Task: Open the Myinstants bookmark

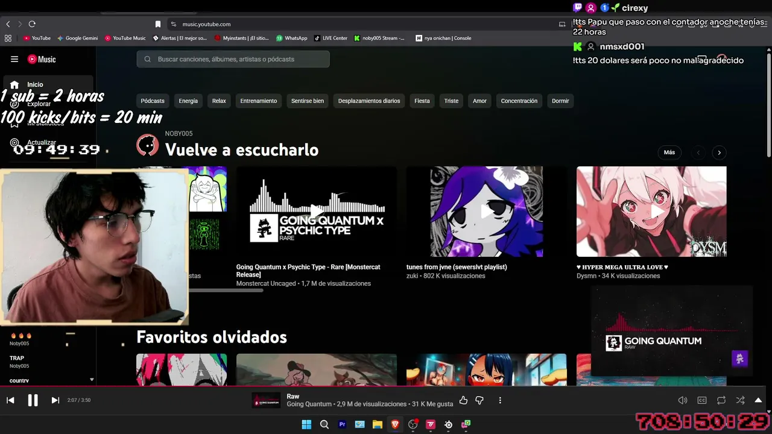Action: tap(241, 38)
